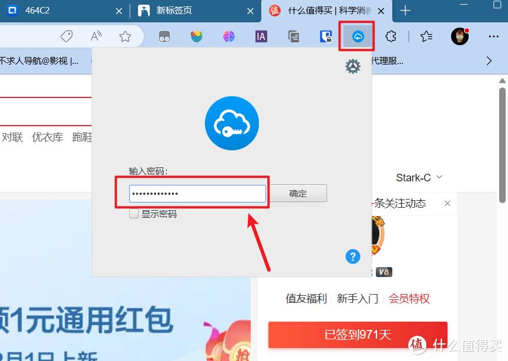Open the browser Extensions puzzle icon
The image size is (508, 361).
click(391, 36)
